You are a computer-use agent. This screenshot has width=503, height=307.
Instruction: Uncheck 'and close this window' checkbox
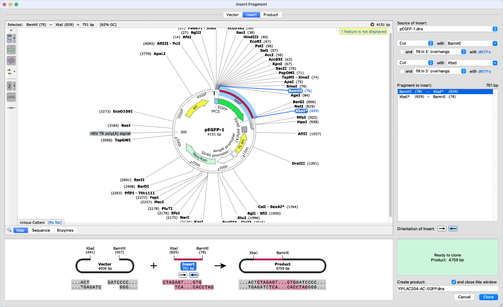point(453,282)
